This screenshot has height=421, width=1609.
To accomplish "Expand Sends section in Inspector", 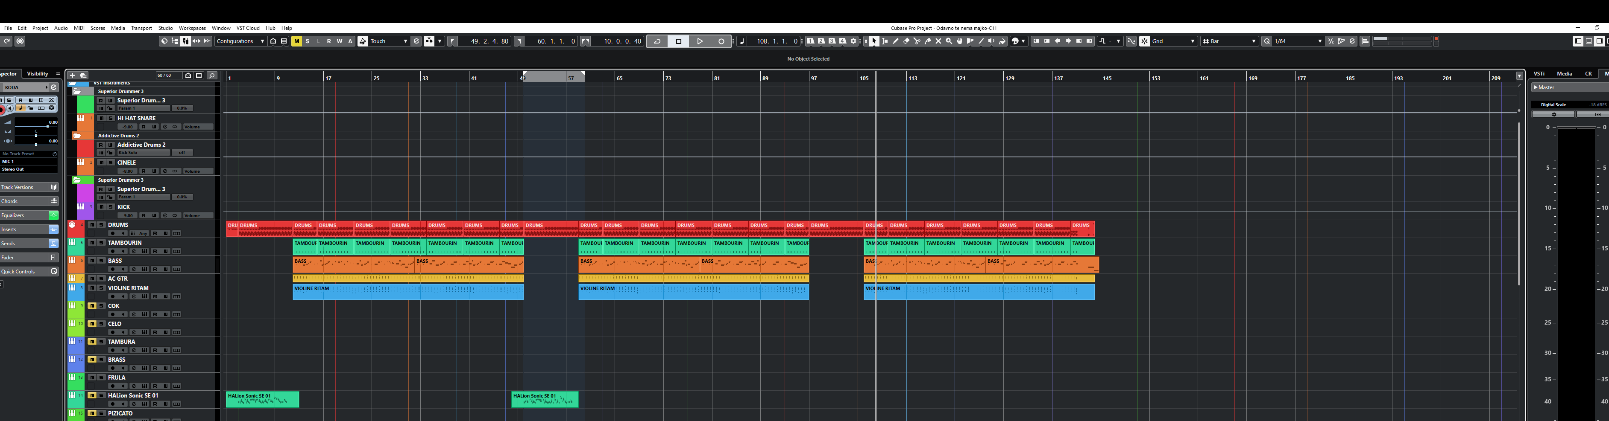I will pos(29,243).
